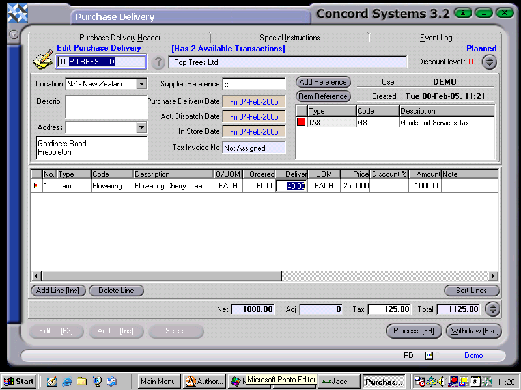Open the volume speaker icon in system tray
The height and width of the screenshot is (390, 521).
point(441,382)
